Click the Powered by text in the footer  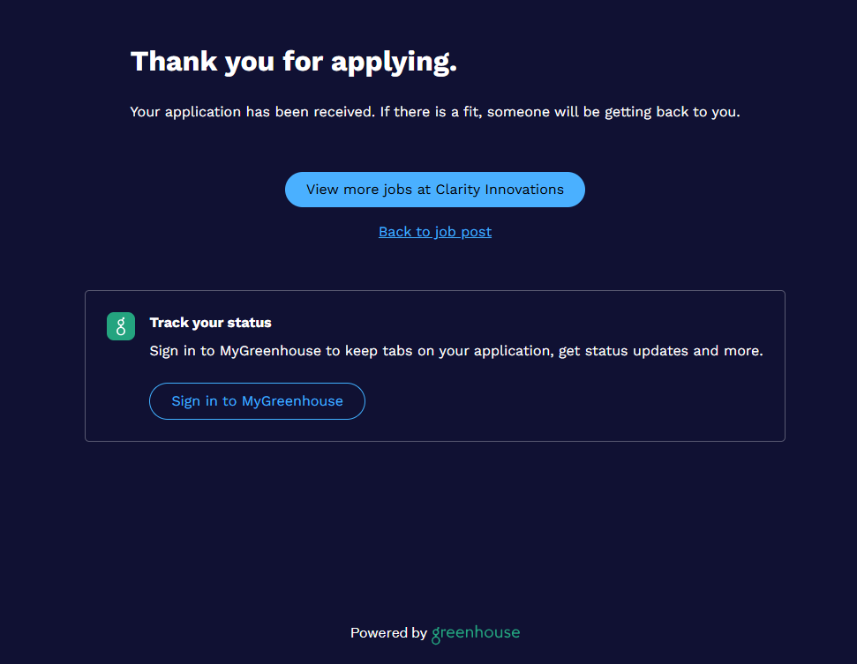(x=388, y=633)
